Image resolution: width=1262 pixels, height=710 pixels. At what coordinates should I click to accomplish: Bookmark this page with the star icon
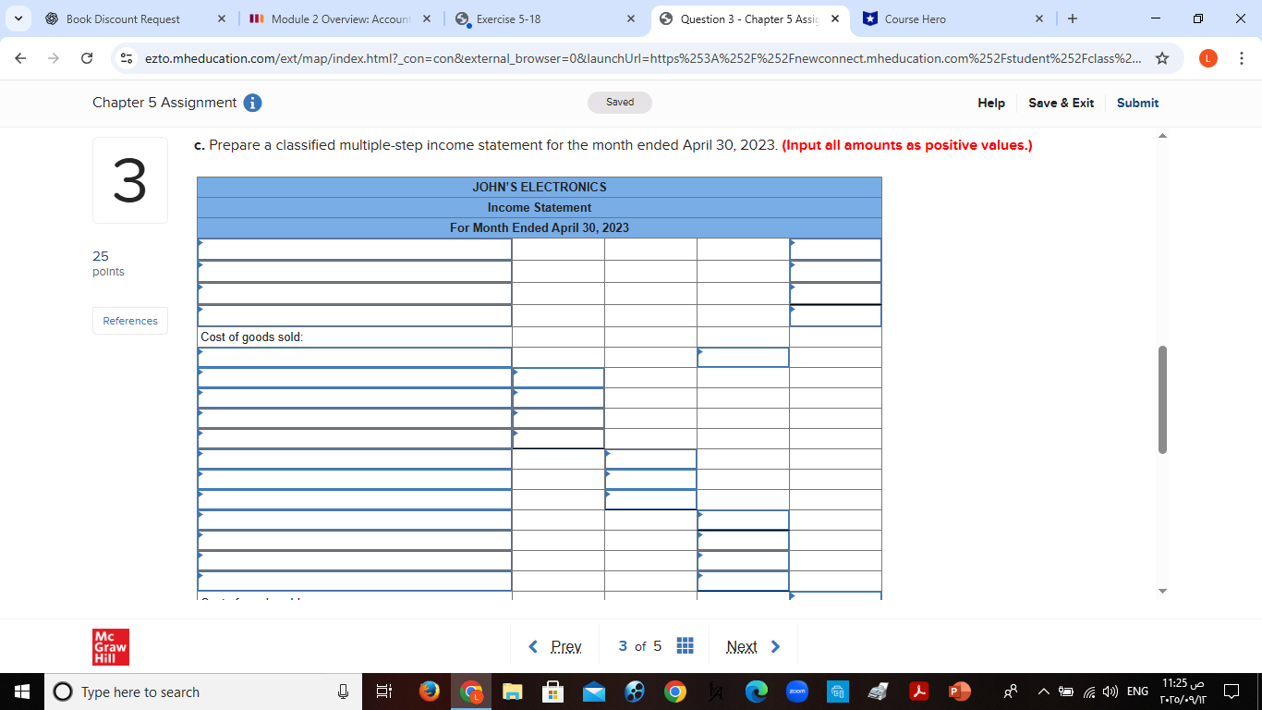tap(1162, 58)
